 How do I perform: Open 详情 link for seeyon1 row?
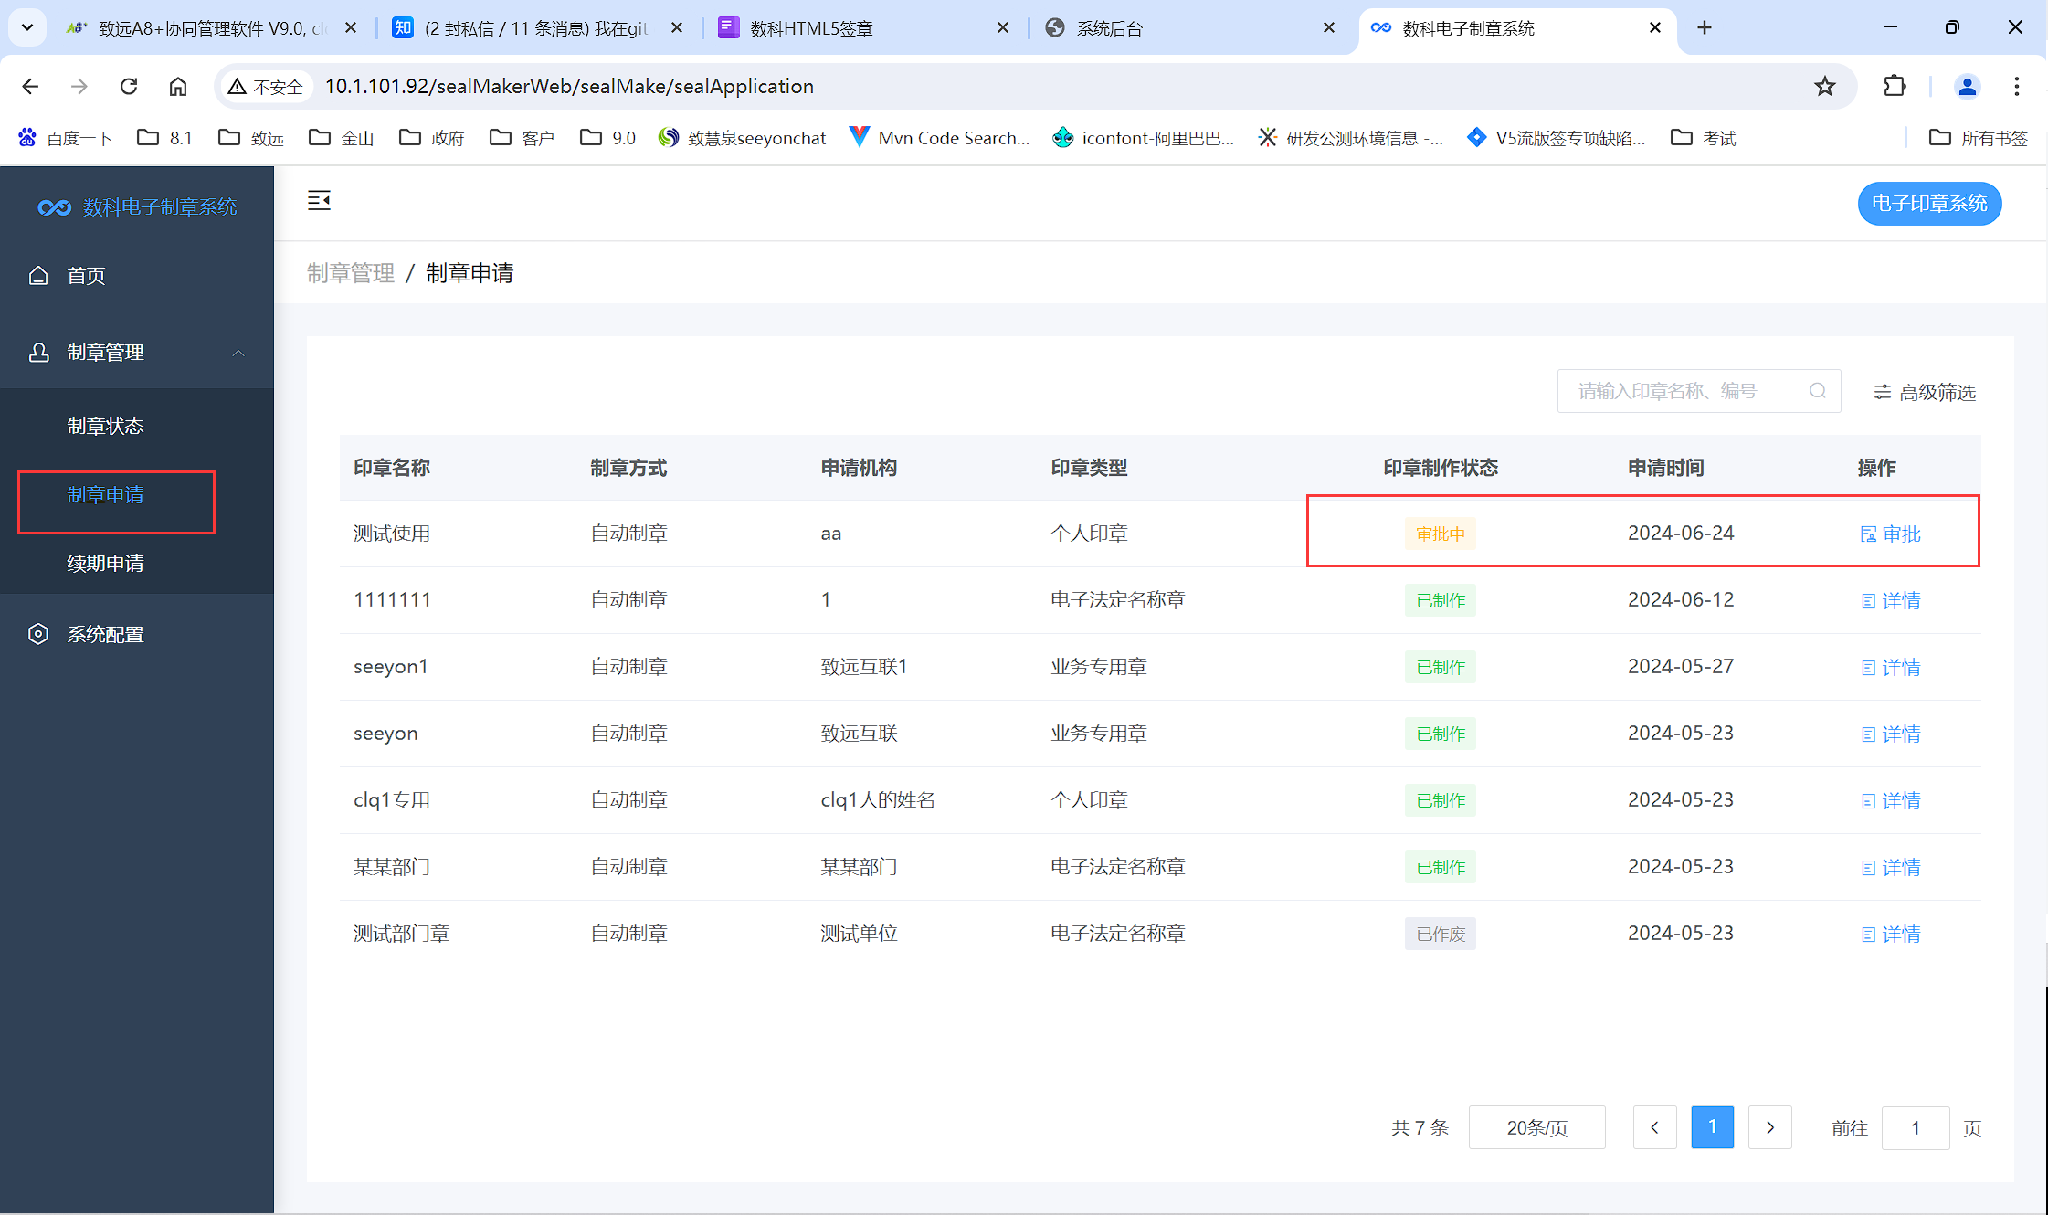(1891, 667)
